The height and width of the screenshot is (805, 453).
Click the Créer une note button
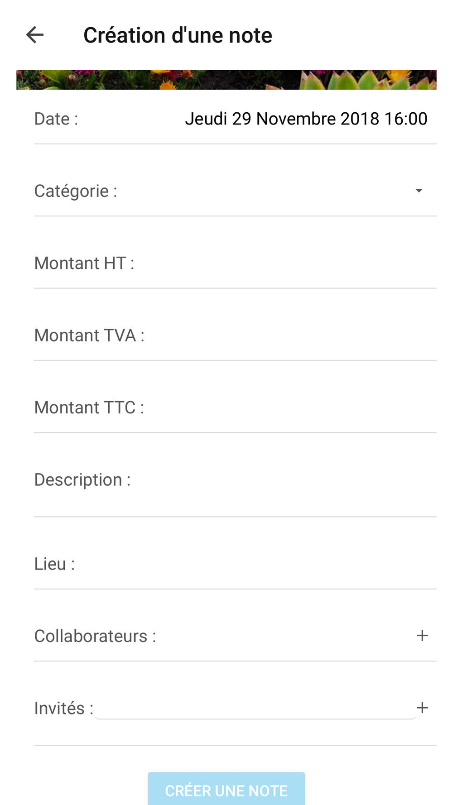(x=226, y=790)
